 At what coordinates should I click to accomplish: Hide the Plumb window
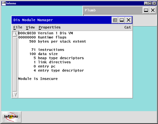(x=146, y=10)
